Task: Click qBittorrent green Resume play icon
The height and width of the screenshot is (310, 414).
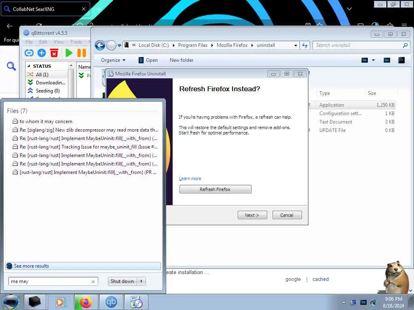Action: 69,53
